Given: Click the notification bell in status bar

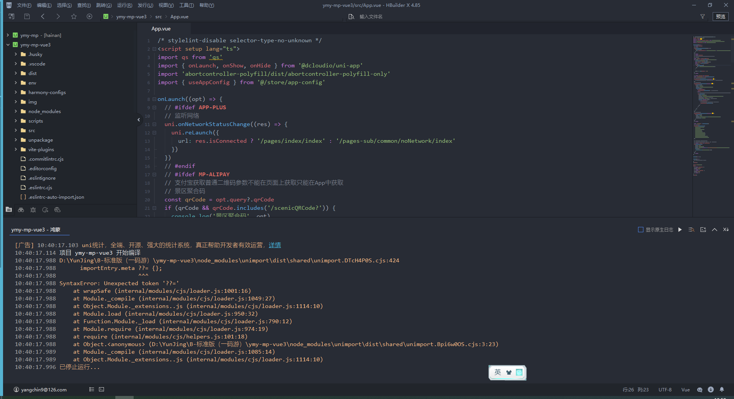Looking at the screenshot, I should pyautogui.click(x=722, y=389).
